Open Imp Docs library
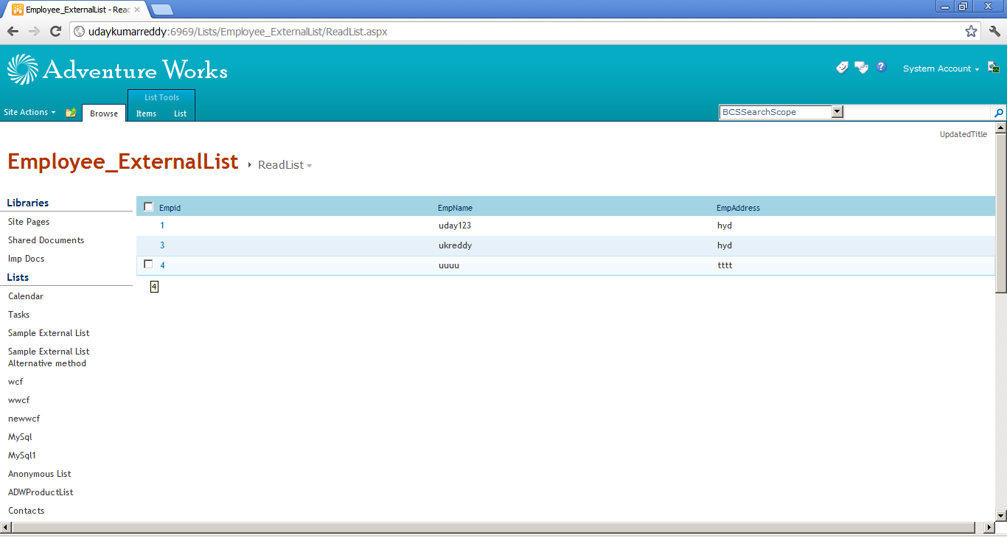The width and height of the screenshot is (1007, 538). coord(26,259)
